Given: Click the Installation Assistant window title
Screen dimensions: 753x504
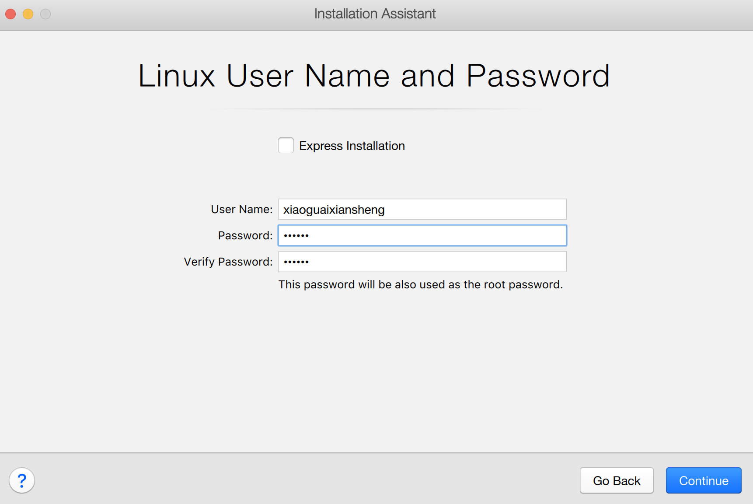Looking at the screenshot, I should [375, 14].
